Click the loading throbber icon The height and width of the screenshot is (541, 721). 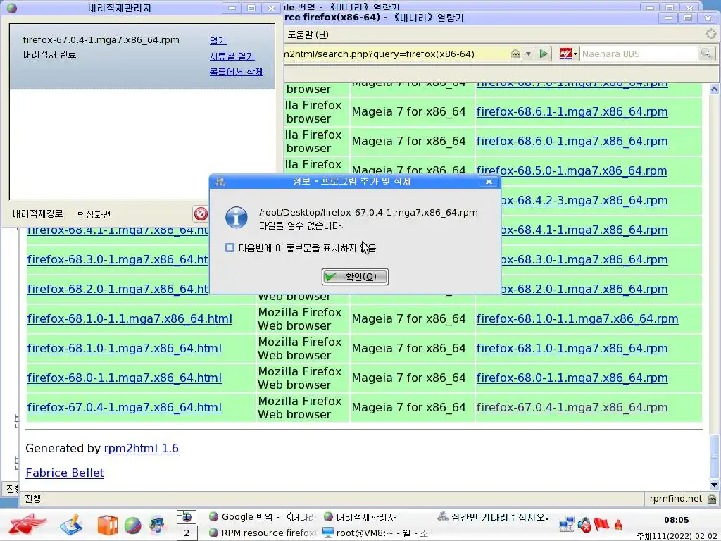click(711, 34)
